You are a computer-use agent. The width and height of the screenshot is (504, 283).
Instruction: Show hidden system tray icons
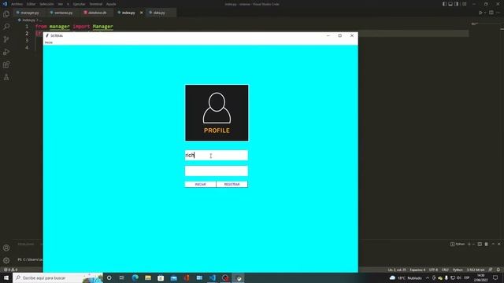(428, 277)
